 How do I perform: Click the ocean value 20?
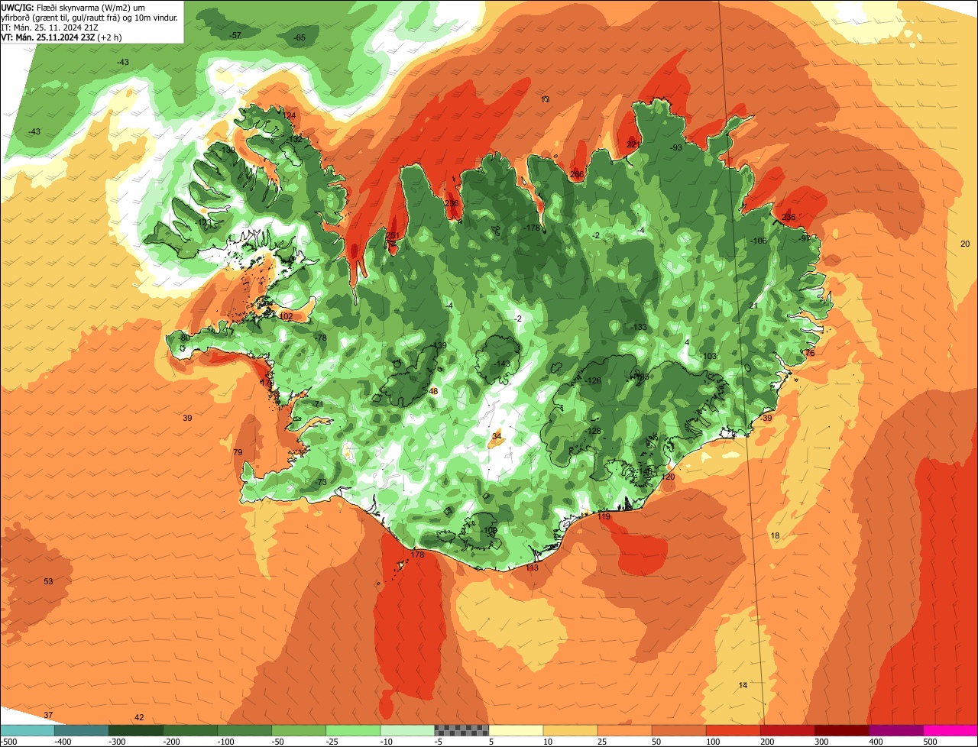pyautogui.click(x=965, y=244)
